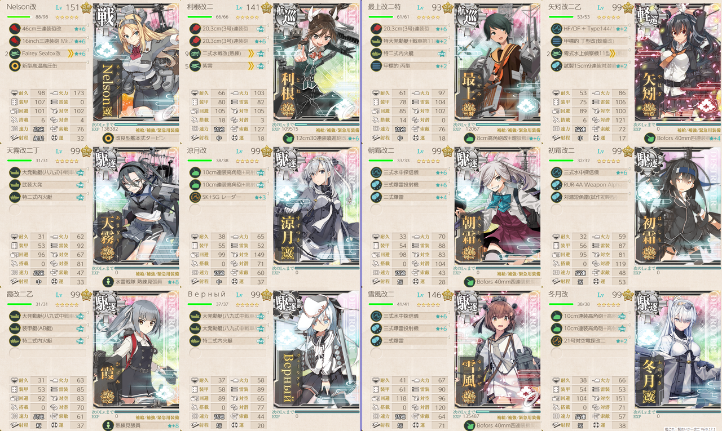
Task: Select the RUR-4A Weapon Alpha icon
Action: (556, 185)
